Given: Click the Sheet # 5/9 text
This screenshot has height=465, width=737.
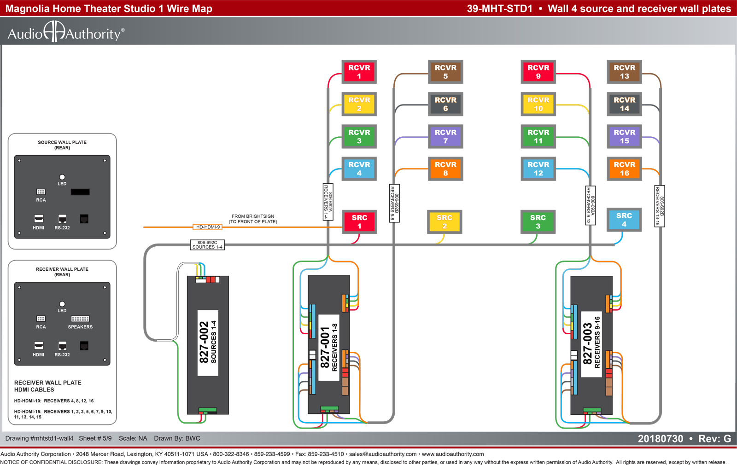Looking at the screenshot, I should point(95,438).
